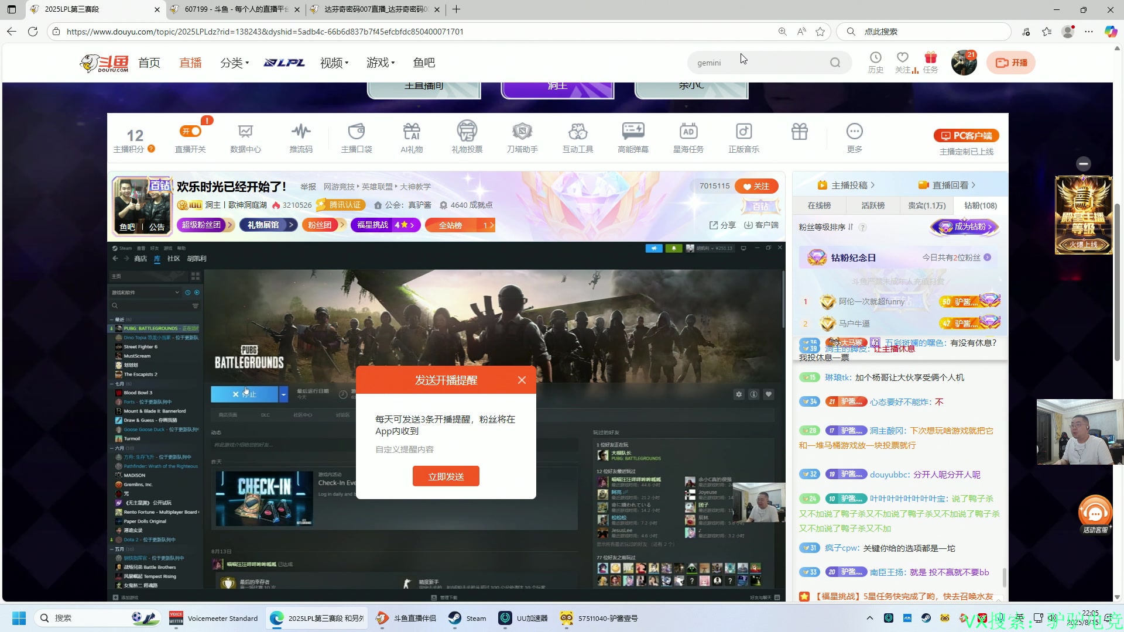The width and height of the screenshot is (1124, 632).
Task: Click the Douyu logo
Action: click(105, 63)
